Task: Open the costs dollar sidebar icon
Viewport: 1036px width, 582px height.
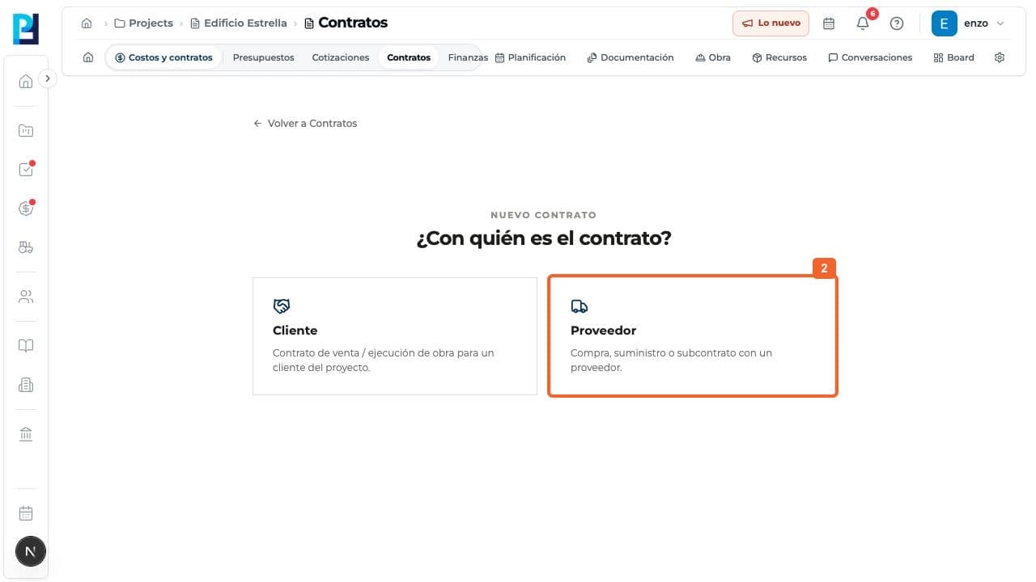Action: click(x=26, y=209)
